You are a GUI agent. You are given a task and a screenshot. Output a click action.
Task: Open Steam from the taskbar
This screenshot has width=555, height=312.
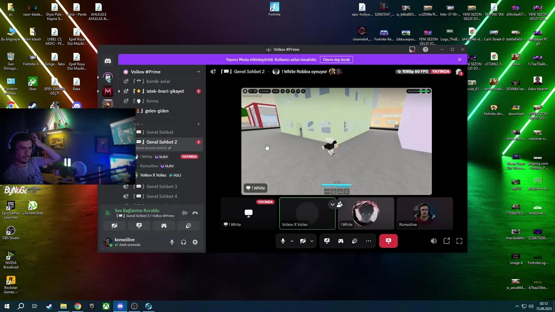[49, 306]
